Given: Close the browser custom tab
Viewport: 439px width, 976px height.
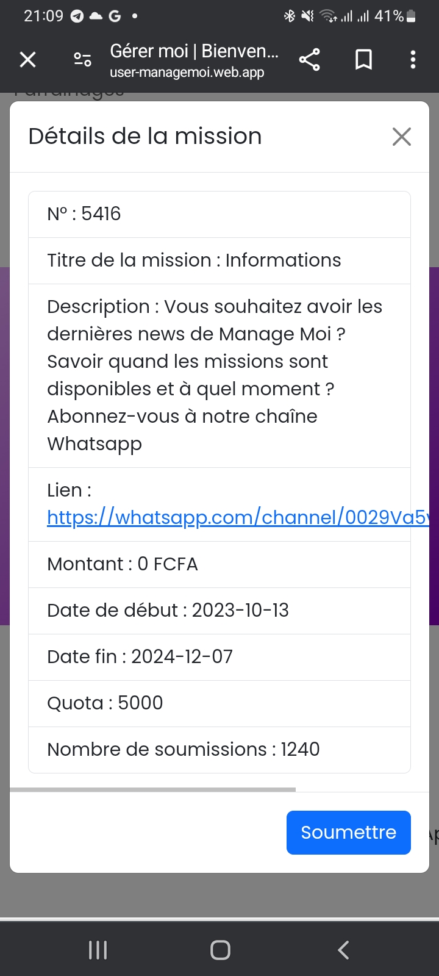Looking at the screenshot, I should pos(28,59).
